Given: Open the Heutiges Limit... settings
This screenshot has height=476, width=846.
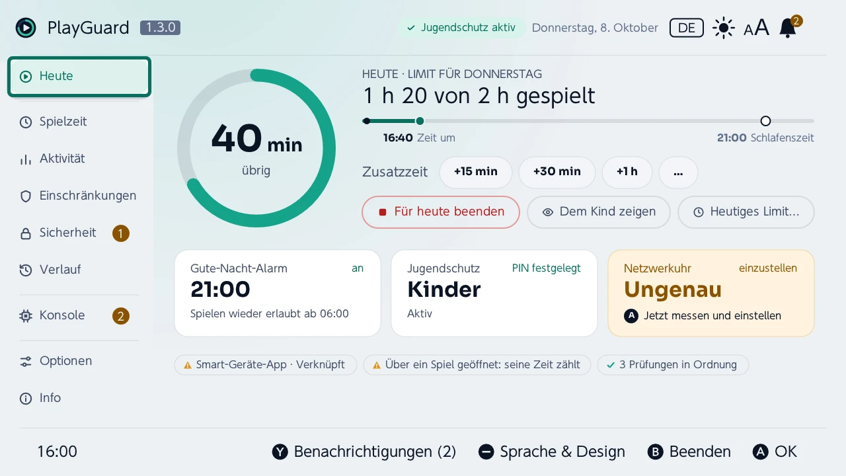Looking at the screenshot, I should [746, 212].
